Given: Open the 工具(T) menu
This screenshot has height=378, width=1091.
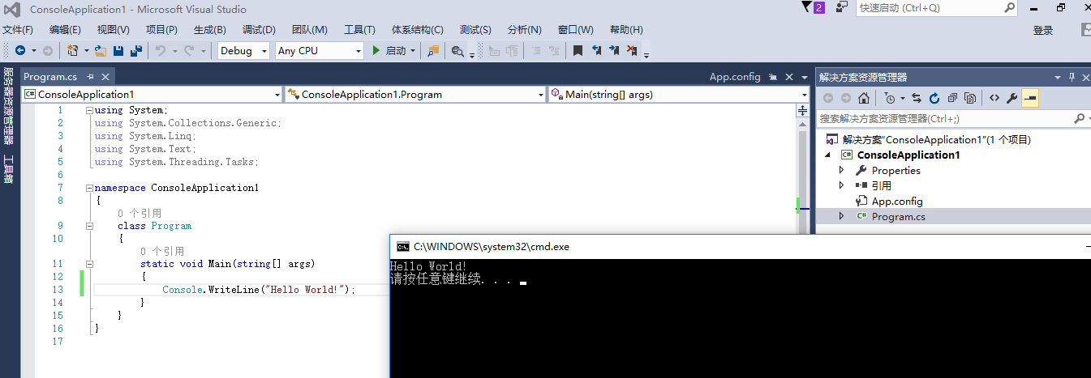Looking at the screenshot, I should tap(359, 30).
